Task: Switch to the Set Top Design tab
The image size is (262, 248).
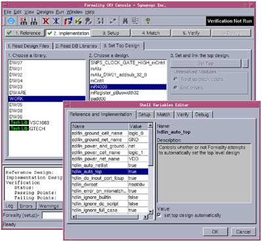Action: click(122, 45)
